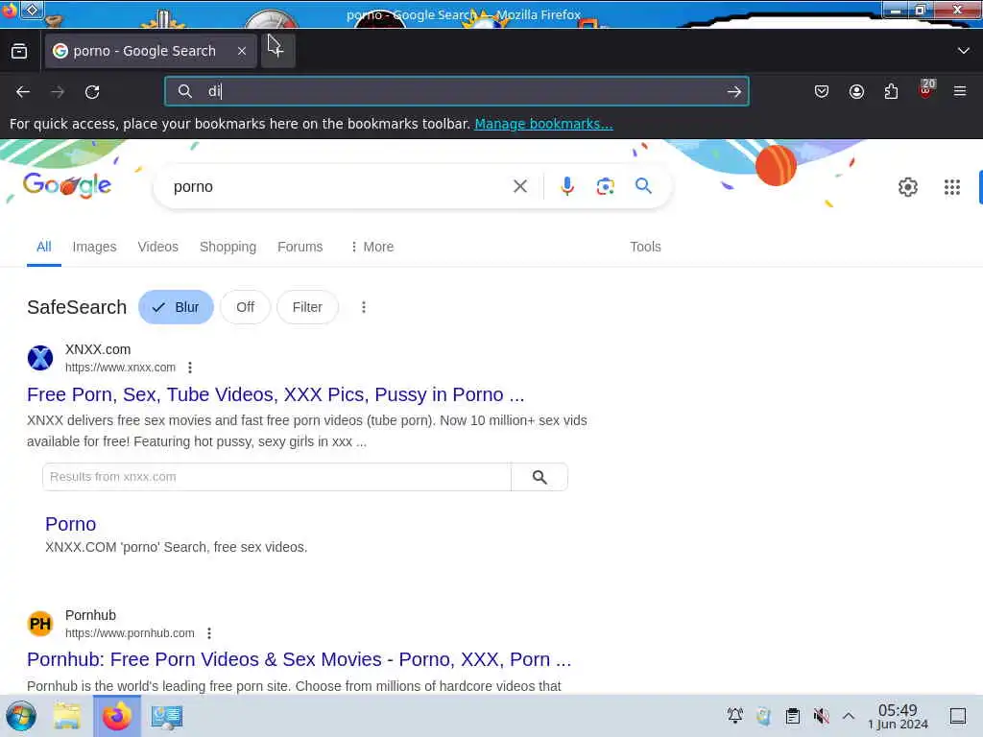The image size is (983, 737).
Task: Open the Google apps grid
Action: (951, 187)
